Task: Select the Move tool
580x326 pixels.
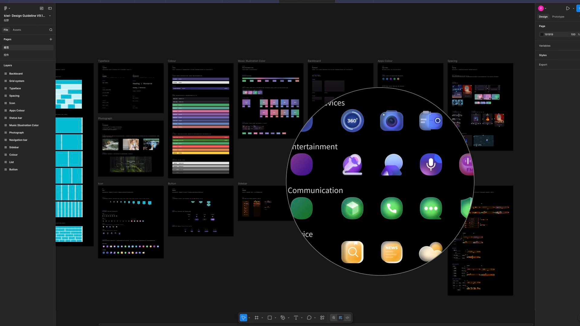Action: click(243, 318)
